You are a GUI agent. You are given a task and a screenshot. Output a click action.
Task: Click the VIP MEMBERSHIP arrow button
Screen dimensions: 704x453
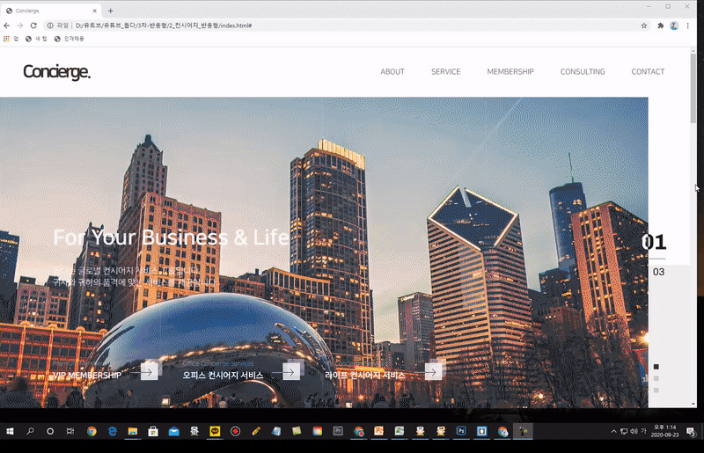(149, 372)
